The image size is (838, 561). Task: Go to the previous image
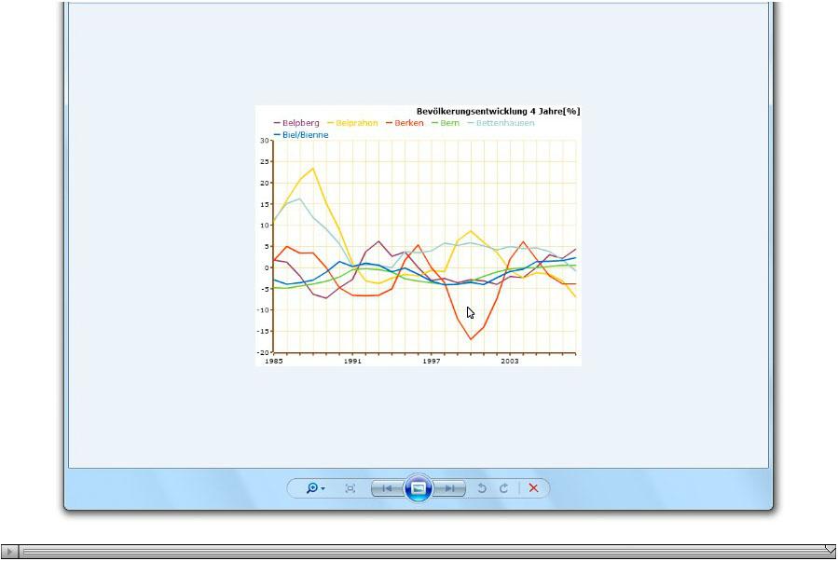click(x=388, y=488)
